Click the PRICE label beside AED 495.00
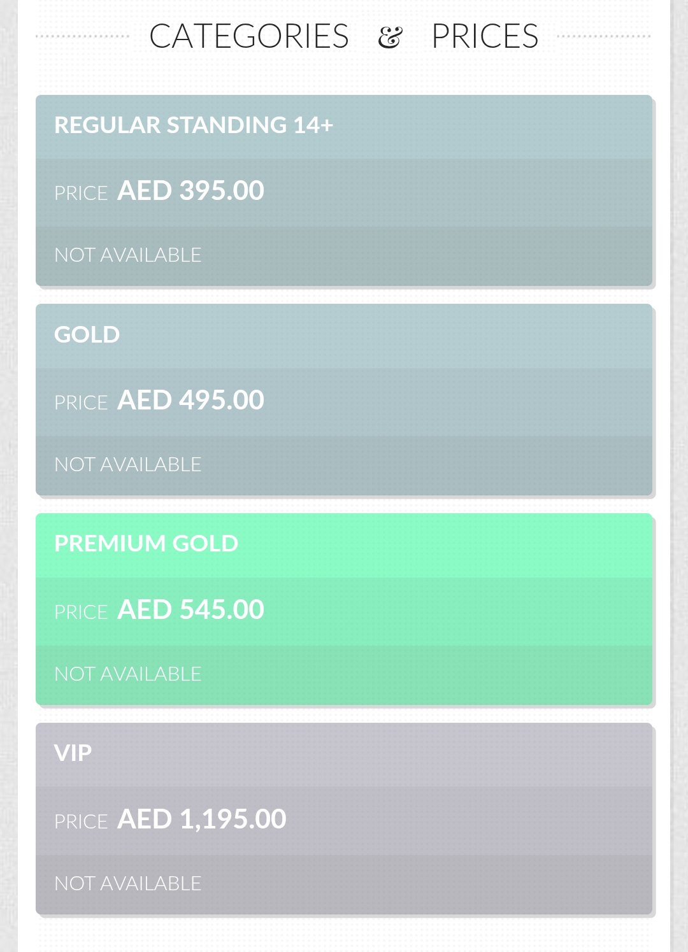 81,403
